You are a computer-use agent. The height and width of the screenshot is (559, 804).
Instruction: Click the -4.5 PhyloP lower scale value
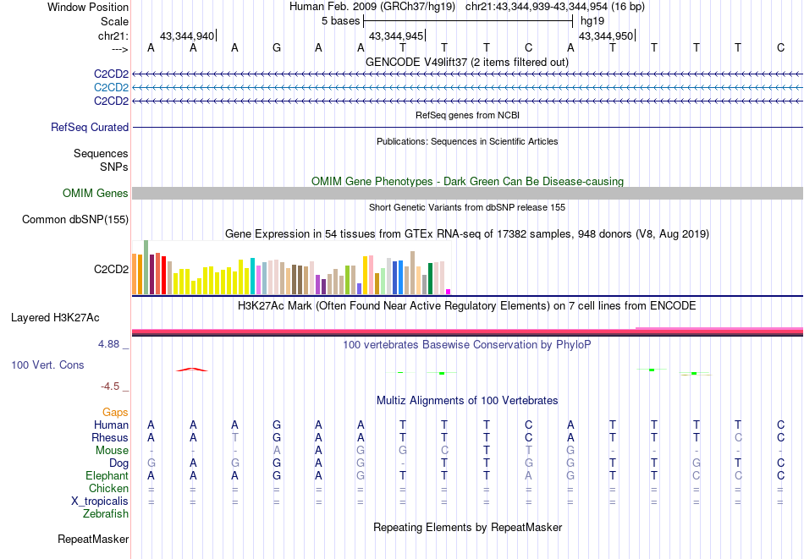110,386
